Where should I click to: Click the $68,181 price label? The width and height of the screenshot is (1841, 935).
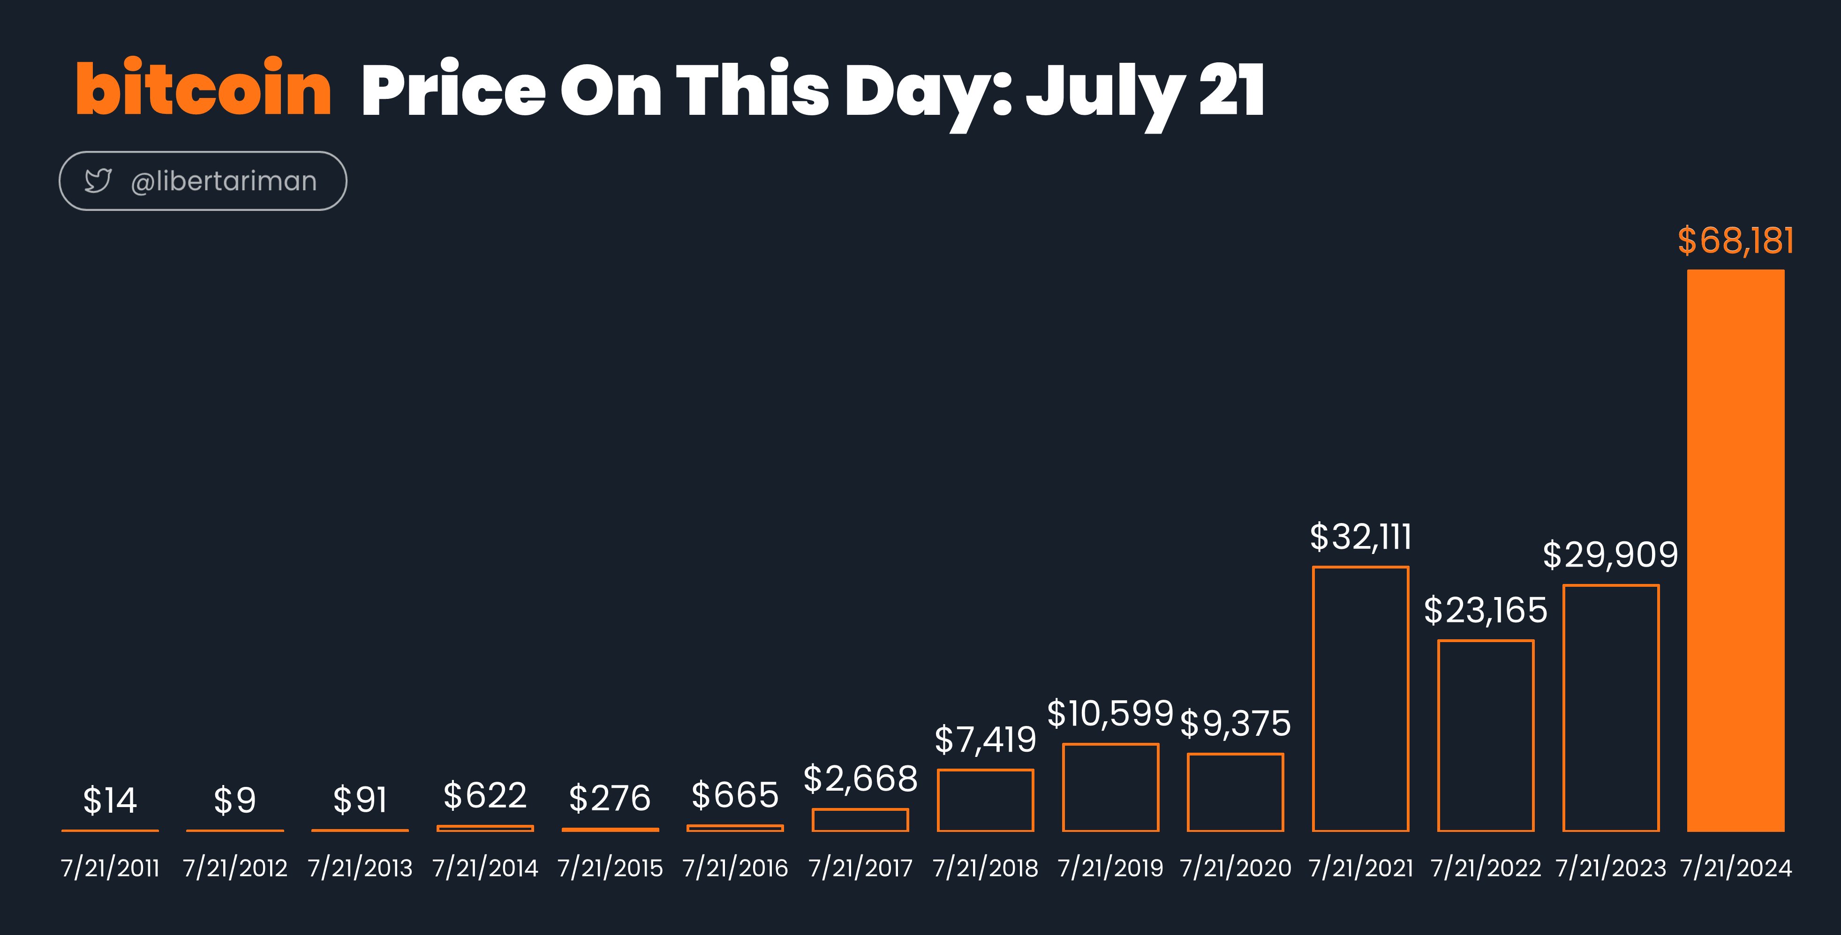pyautogui.click(x=1735, y=240)
